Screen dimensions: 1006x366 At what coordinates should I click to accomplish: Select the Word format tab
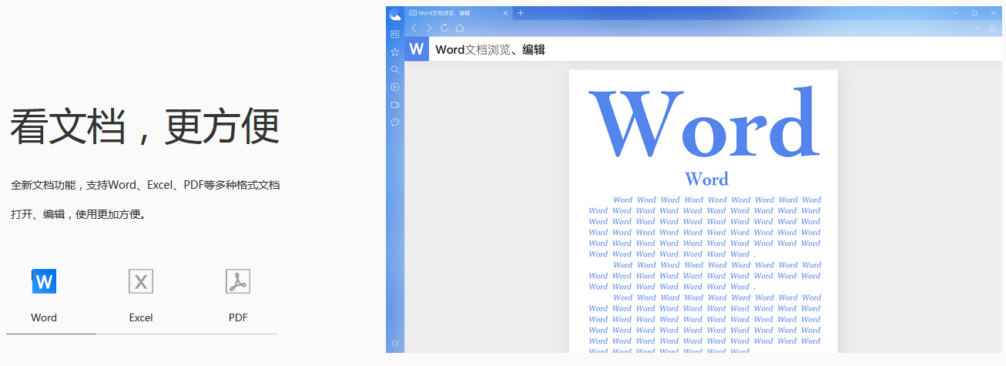[44, 295]
